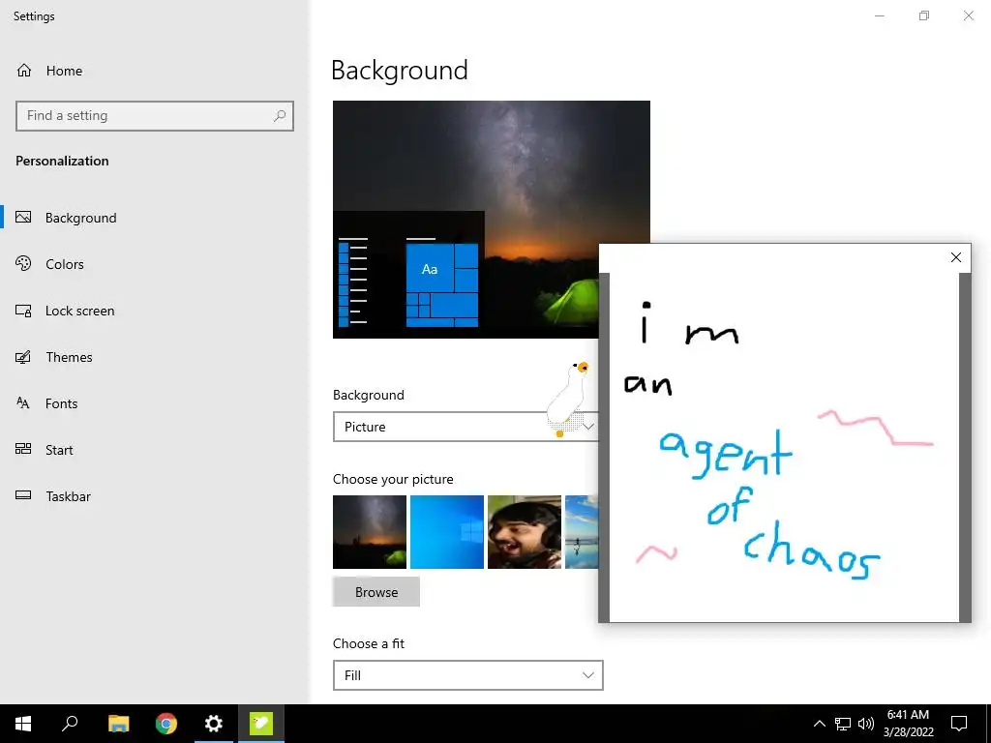Click the Browse button

pyautogui.click(x=376, y=592)
